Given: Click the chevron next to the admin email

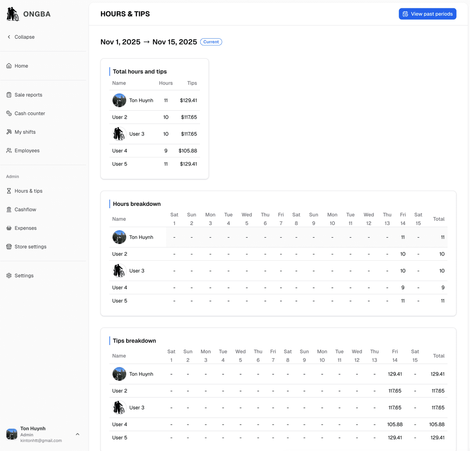Looking at the screenshot, I should click(77, 434).
